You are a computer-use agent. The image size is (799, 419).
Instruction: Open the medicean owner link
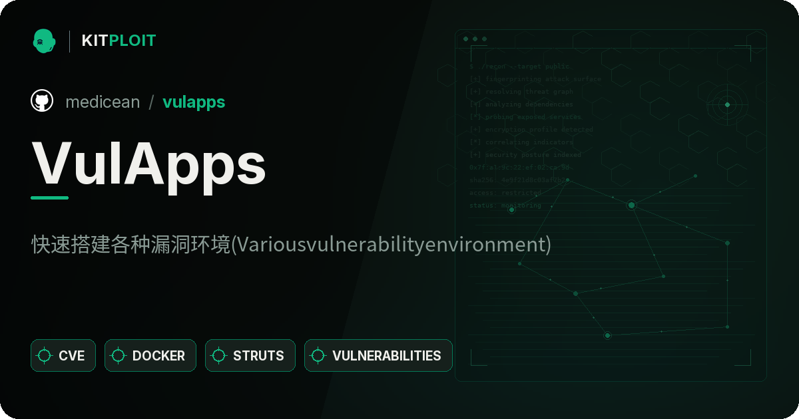tap(103, 102)
